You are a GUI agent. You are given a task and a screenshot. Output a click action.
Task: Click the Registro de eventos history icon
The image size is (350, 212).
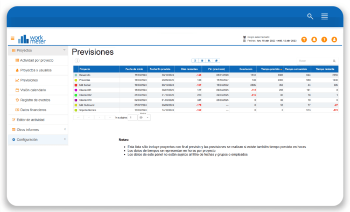tap(17, 100)
